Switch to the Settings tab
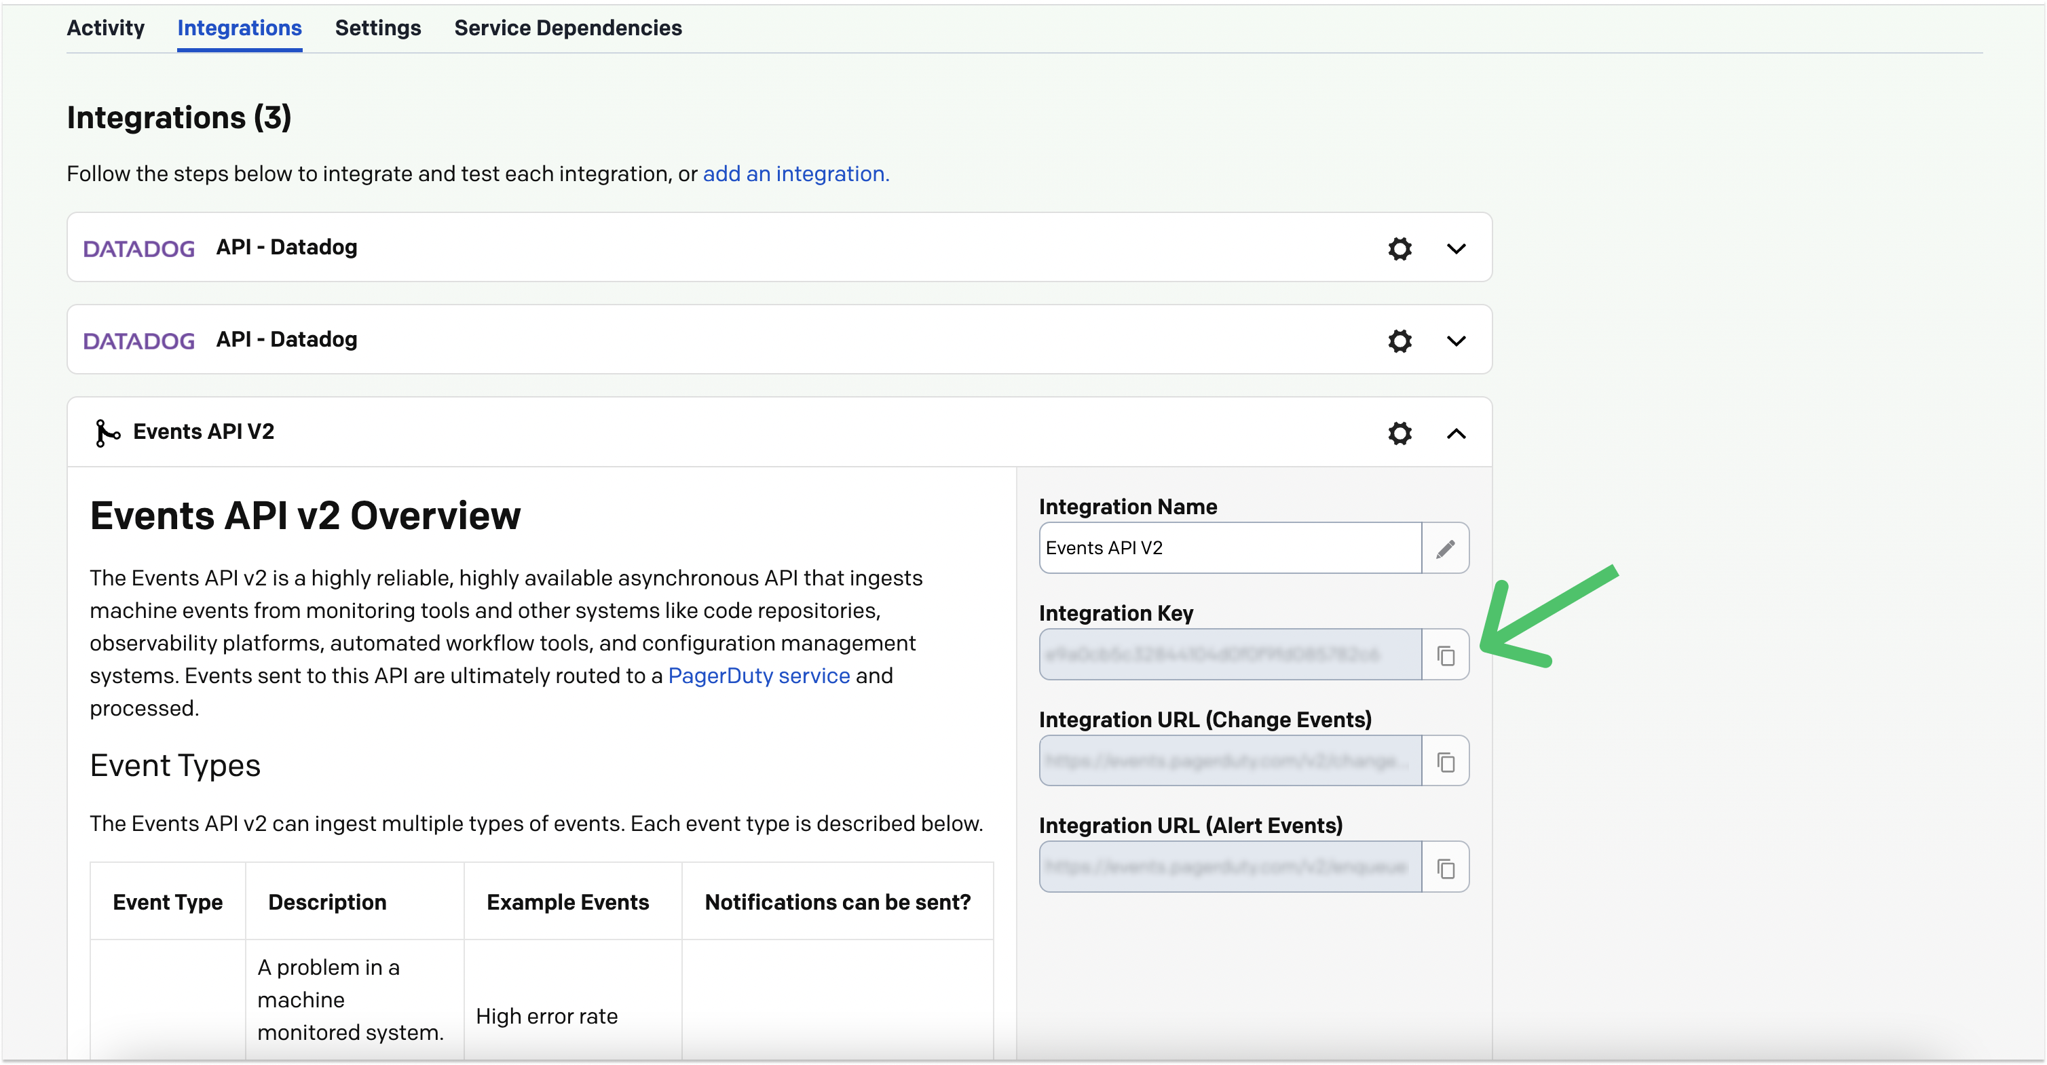The width and height of the screenshot is (2047, 1065). tap(377, 28)
